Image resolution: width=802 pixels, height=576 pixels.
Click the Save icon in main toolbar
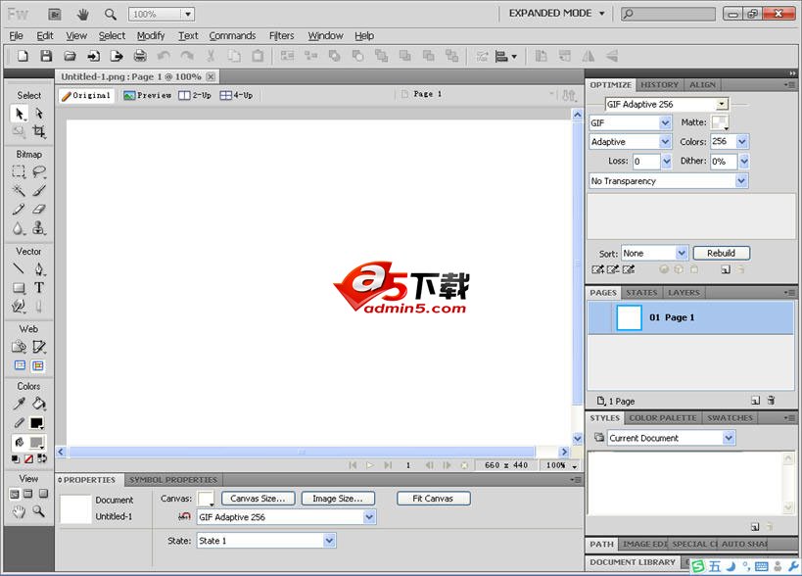(46, 56)
